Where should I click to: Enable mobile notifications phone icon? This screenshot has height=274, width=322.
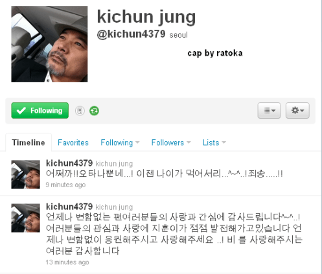(x=80, y=111)
